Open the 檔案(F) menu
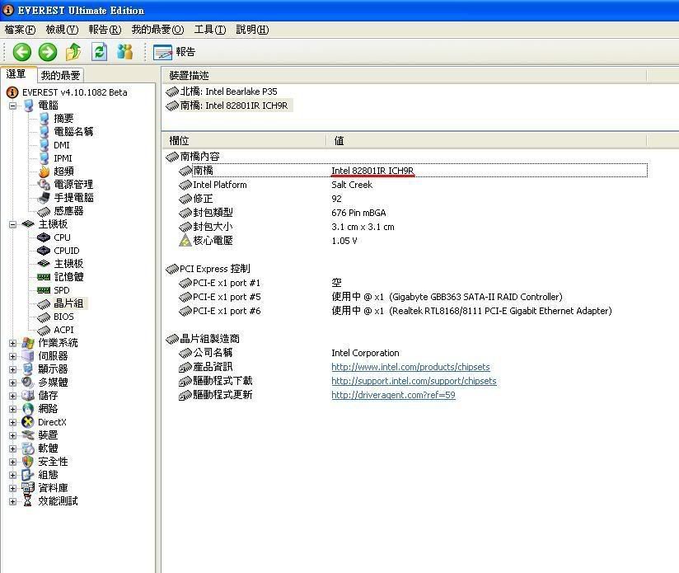Screen dimensions: 679x573 20,30
